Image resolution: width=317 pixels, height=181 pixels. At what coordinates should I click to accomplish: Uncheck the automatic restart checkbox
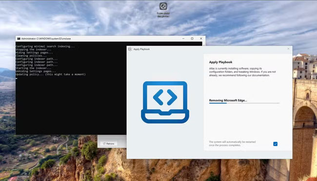click(275, 144)
